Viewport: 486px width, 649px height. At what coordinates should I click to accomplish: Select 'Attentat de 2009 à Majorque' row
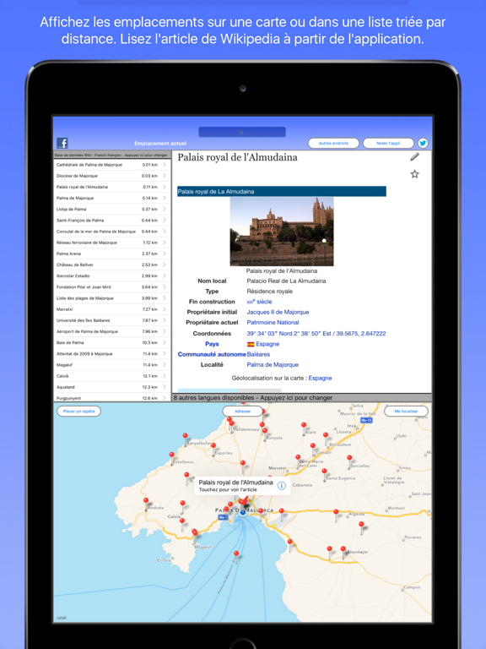(x=112, y=354)
